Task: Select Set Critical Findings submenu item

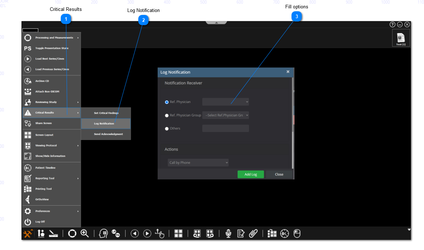Action: click(106, 113)
